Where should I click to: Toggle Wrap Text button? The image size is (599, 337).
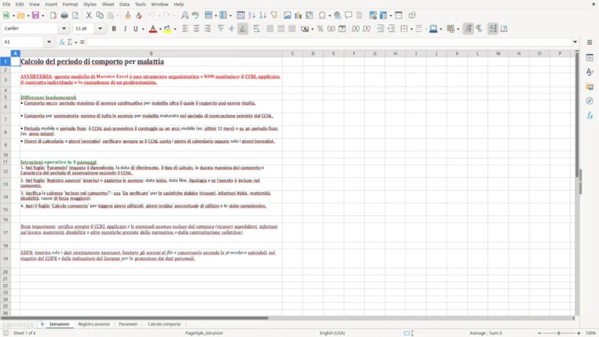coord(257,29)
